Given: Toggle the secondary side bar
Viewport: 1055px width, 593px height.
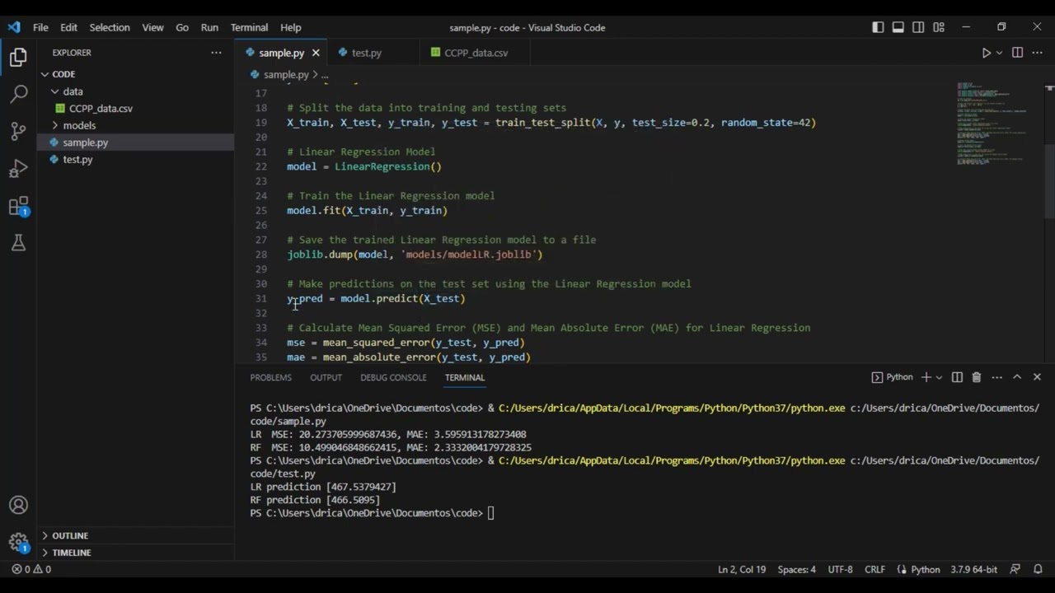Looking at the screenshot, I should pos(918,27).
